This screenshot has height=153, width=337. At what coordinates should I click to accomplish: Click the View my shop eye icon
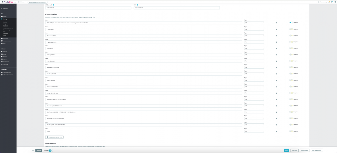(x=319, y=2)
